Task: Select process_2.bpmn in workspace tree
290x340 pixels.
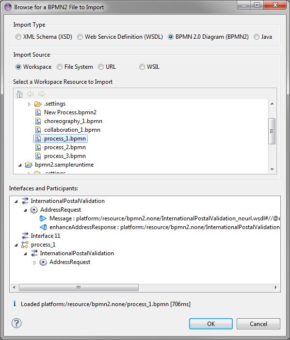Action: point(65,147)
